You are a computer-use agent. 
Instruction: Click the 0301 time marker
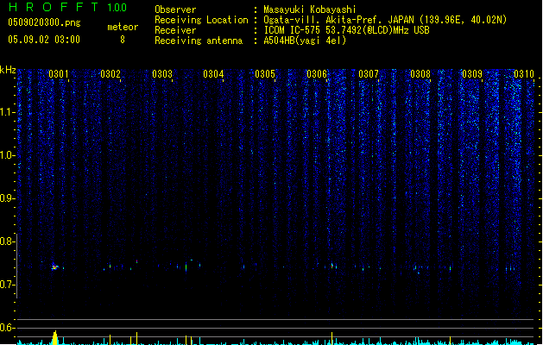(x=58, y=73)
